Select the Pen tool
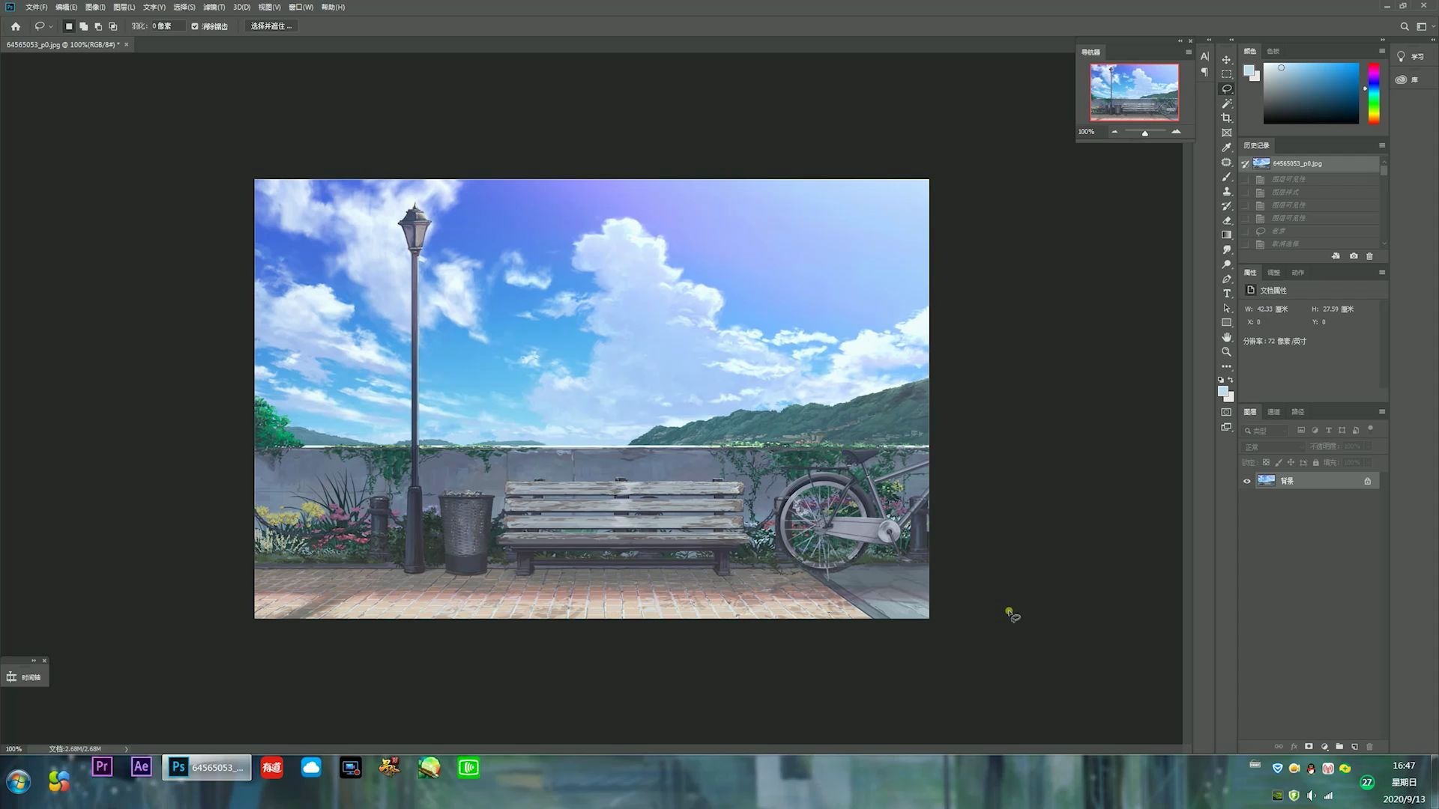1439x809 pixels. point(1226,279)
